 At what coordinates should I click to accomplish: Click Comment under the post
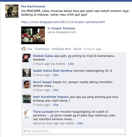tap(42, 49)
